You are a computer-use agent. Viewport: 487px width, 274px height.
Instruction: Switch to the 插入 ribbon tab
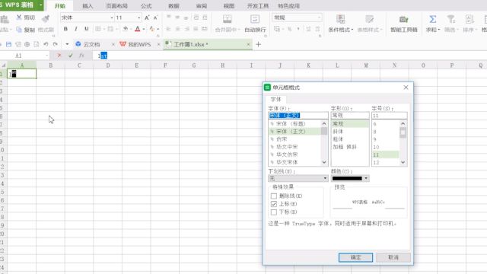[88, 6]
